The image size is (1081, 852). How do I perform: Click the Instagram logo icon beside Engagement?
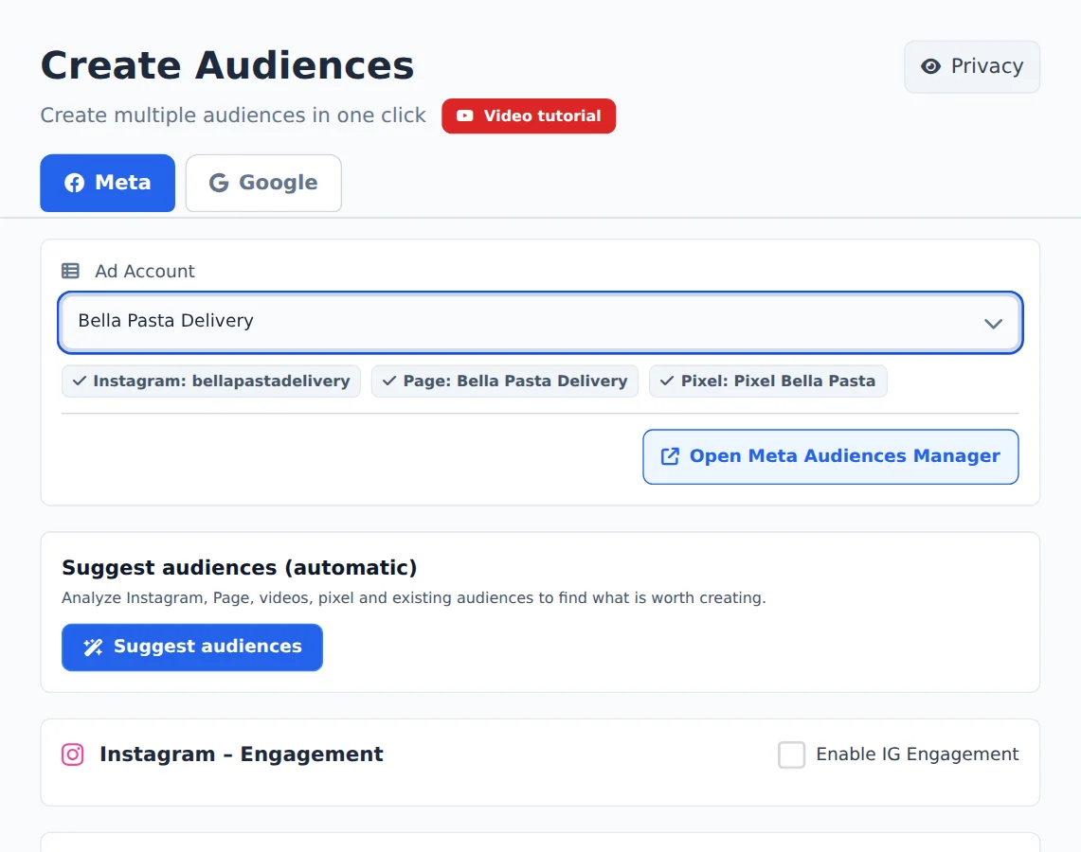point(72,754)
